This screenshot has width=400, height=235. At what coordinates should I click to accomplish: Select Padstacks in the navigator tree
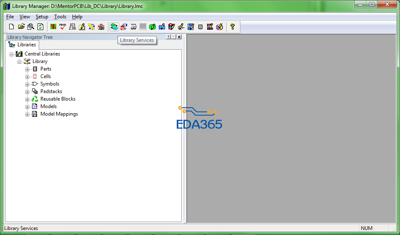pos(51,91)
